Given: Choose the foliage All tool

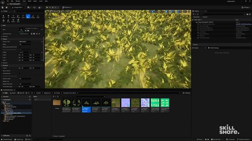Looking at the screenshot, I should 8,16.
